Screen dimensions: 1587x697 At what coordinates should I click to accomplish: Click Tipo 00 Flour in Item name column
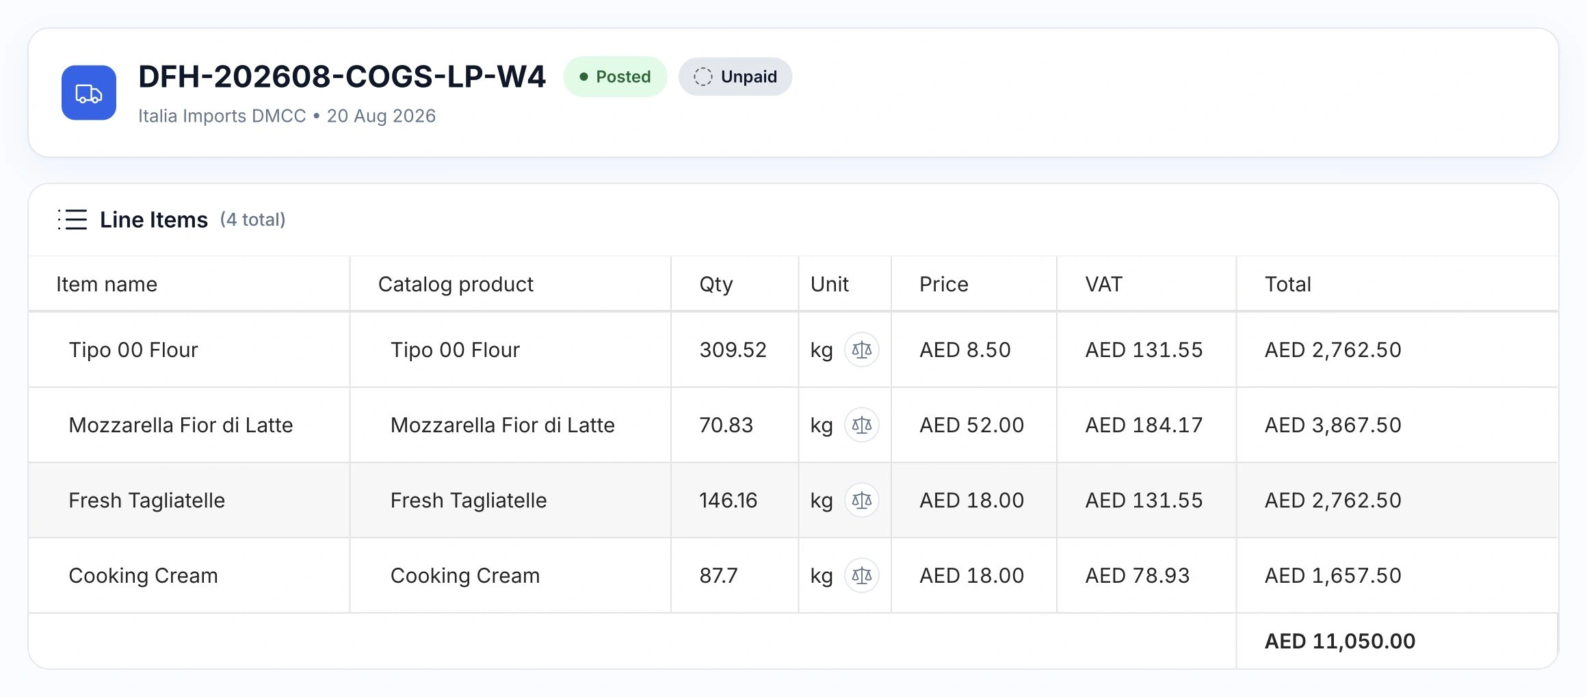click(x=133, y=350)
